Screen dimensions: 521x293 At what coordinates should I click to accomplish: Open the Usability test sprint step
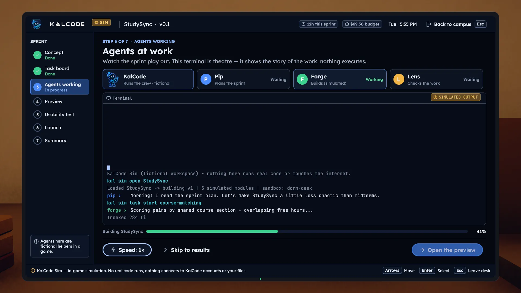pyautogui.click(x=60, y=114)
